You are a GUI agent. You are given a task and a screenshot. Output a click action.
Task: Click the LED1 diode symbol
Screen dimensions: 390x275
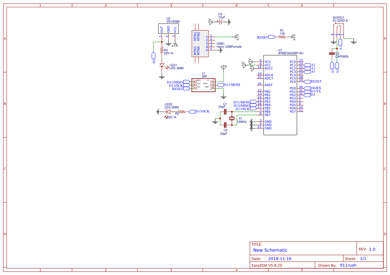pyautogui.click(x=162, y=66)
